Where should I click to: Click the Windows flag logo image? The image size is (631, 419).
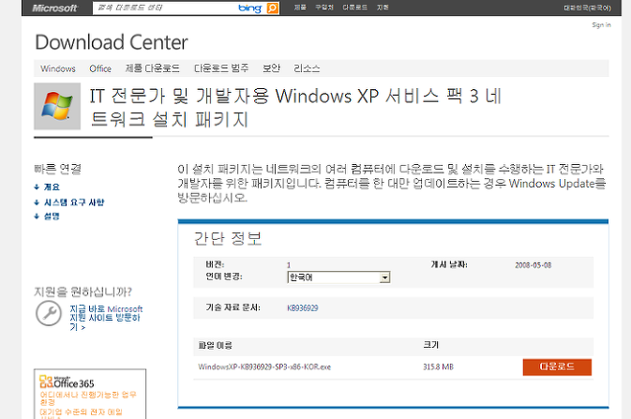point(57,106)
